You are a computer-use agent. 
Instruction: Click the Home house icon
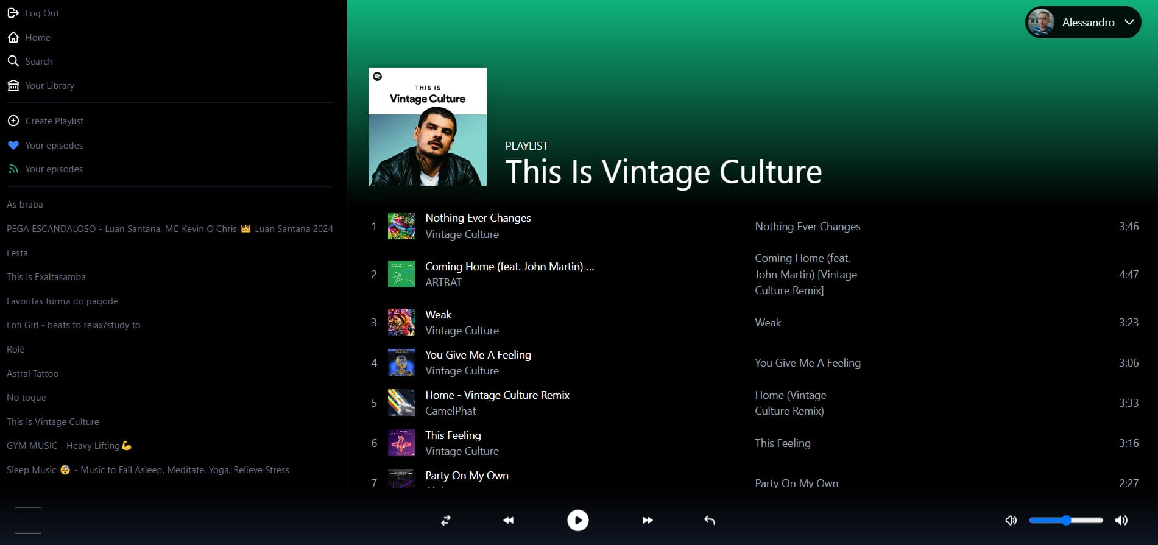click(13, 37)
